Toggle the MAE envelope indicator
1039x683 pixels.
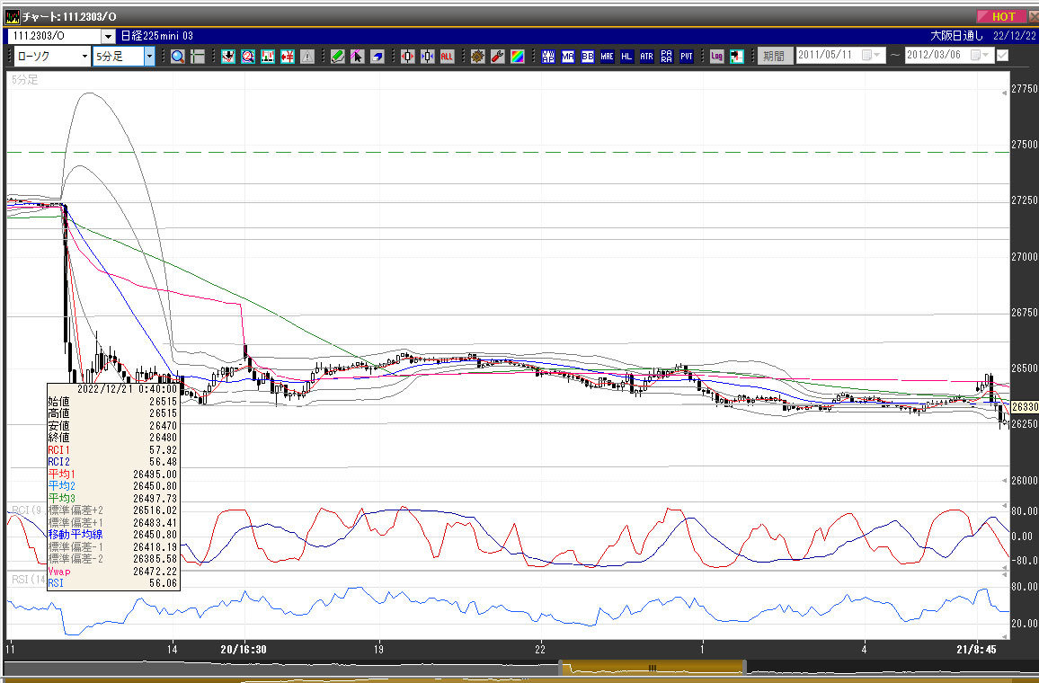pos(607,57)
